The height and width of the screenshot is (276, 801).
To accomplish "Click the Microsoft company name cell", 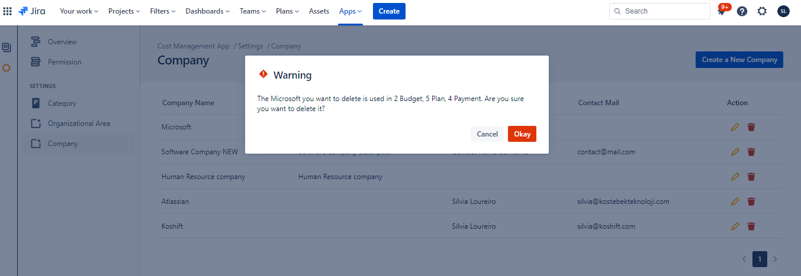I will pyautogui.click(x=176, y=127).
